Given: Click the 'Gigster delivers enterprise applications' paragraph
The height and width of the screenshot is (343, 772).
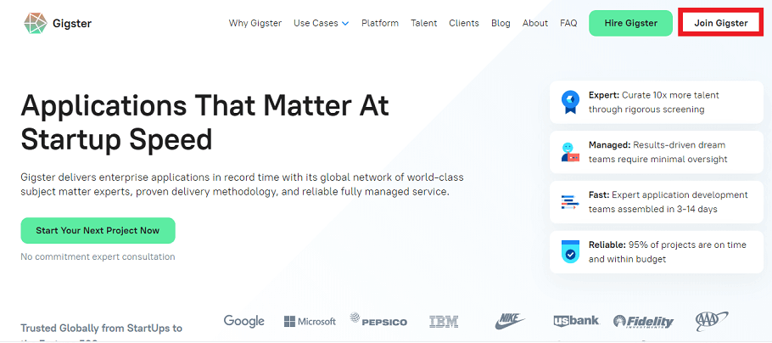Looking at the screenshot, I should click(243, 184).
